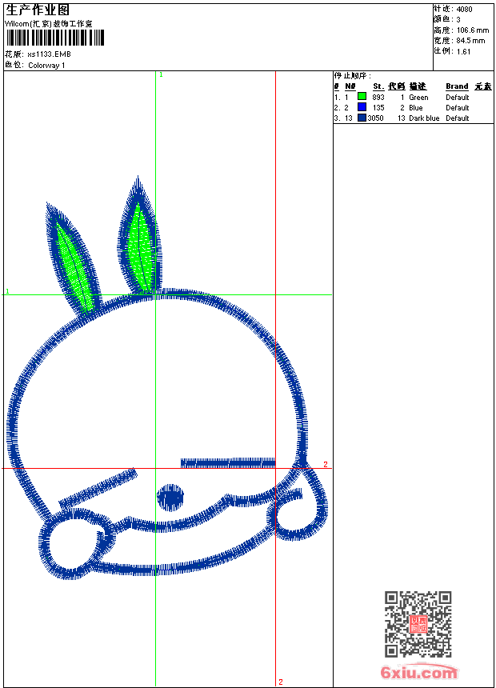
Task: Select the 'xs1133.EMB' file name text
Action: coord(49,54)
